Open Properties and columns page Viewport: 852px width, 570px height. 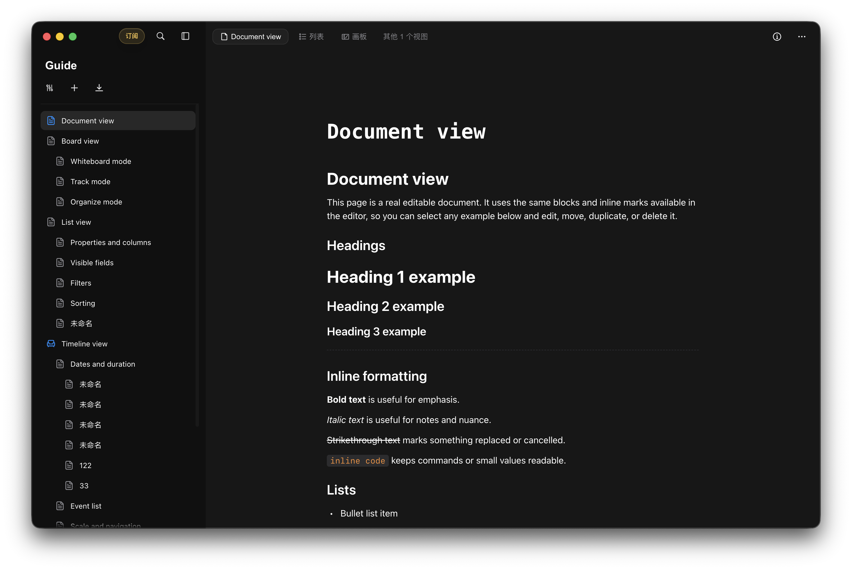118,242
